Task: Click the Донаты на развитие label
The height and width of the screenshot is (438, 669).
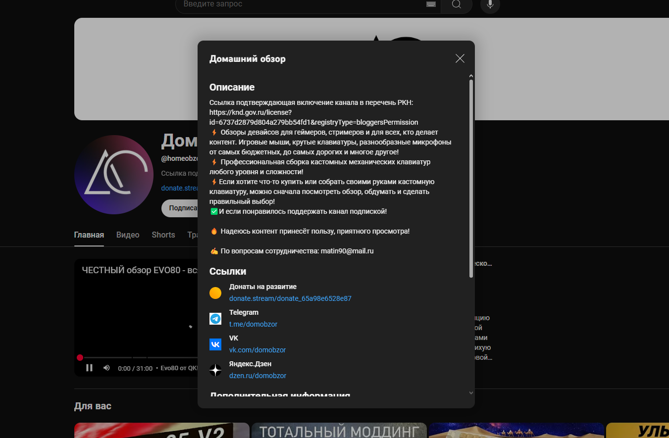Action: [263, 287]
